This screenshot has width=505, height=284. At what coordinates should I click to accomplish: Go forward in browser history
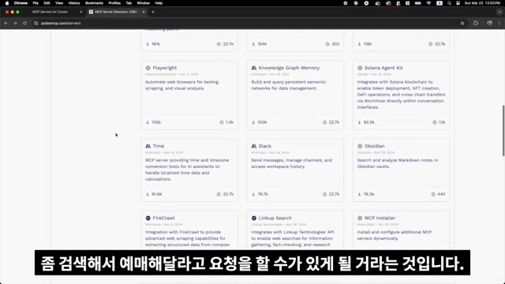click(x=15, y=23)
